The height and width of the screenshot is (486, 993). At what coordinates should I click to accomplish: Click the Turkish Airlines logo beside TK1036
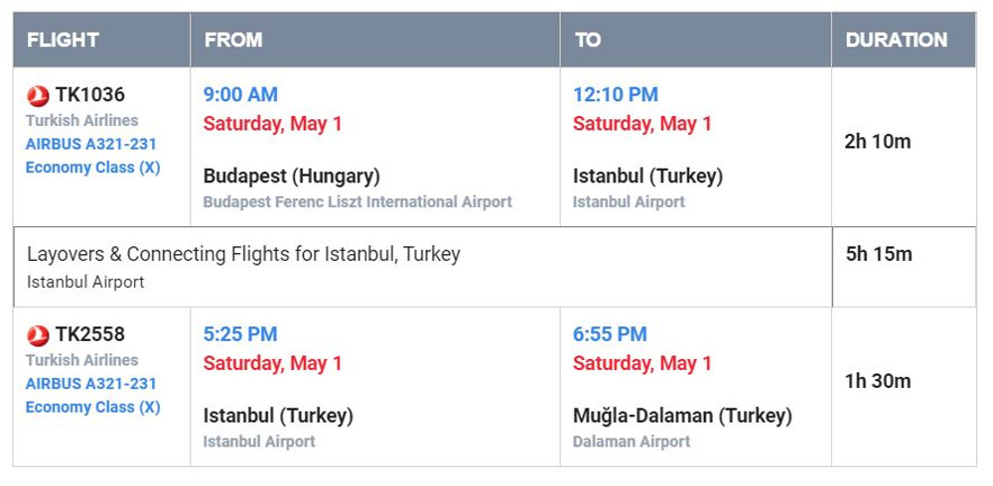(x=38, y=95)
